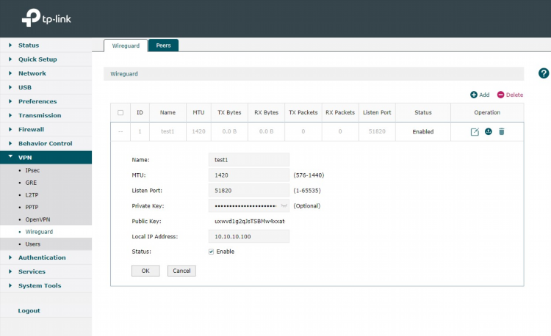This screenshot has height=336, width=551.
Task: Click the Private Key field
Action: [249, 206]
